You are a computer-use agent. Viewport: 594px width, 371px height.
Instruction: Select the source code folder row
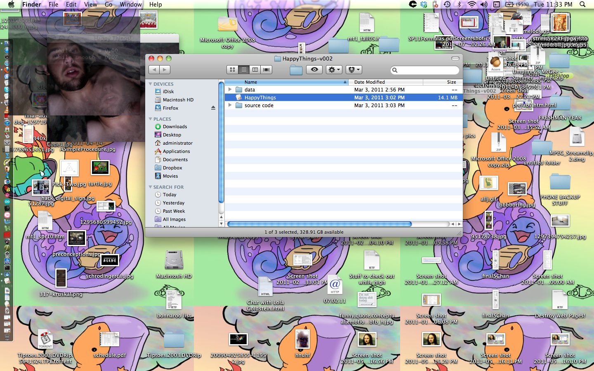point(343,105)
